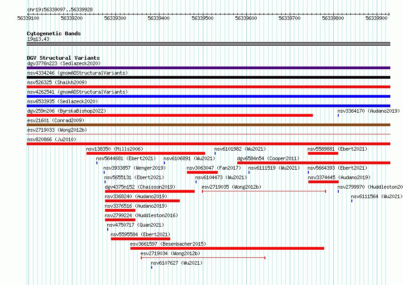Screen dimensions: 403x285
Task: Click the gray 19q13.43 cytogenetic band bar
Action: click(208, 44)
